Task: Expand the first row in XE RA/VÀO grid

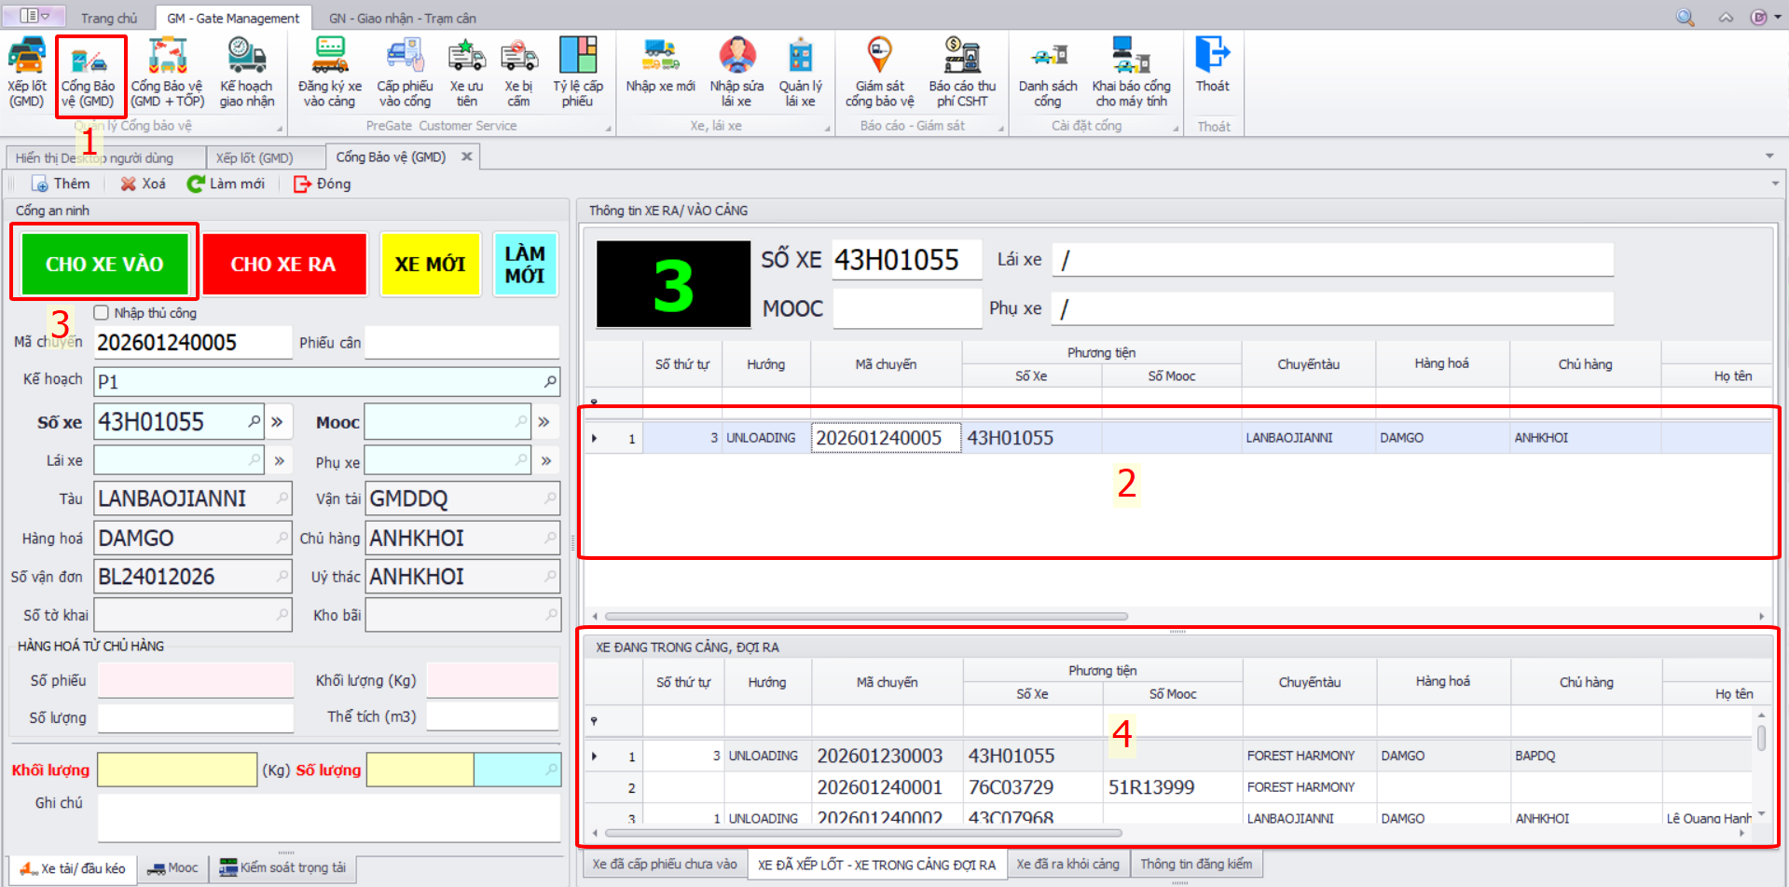Action: pyautogui.click(x=595, y=438)
